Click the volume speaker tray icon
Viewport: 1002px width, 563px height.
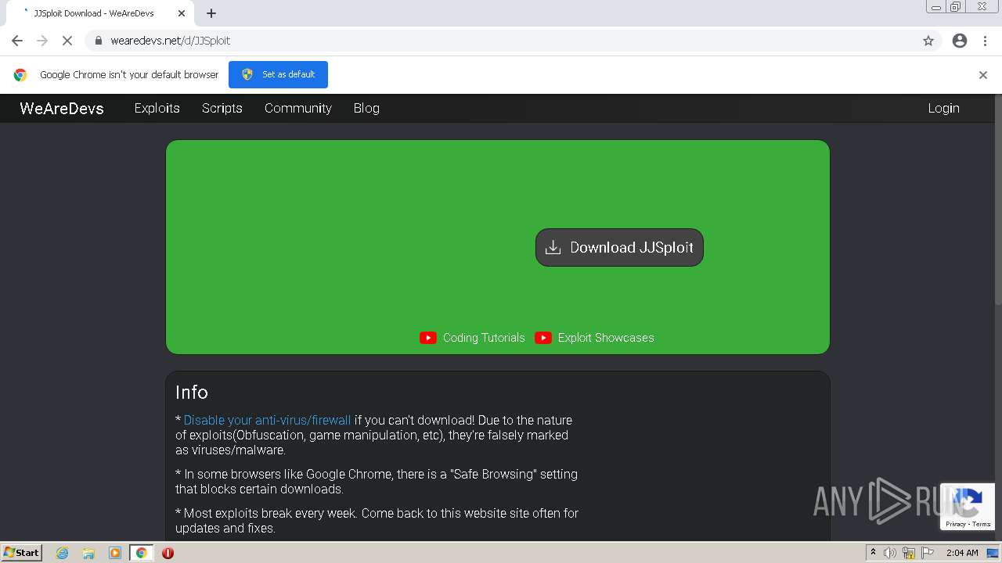click(x=890, y=553)
